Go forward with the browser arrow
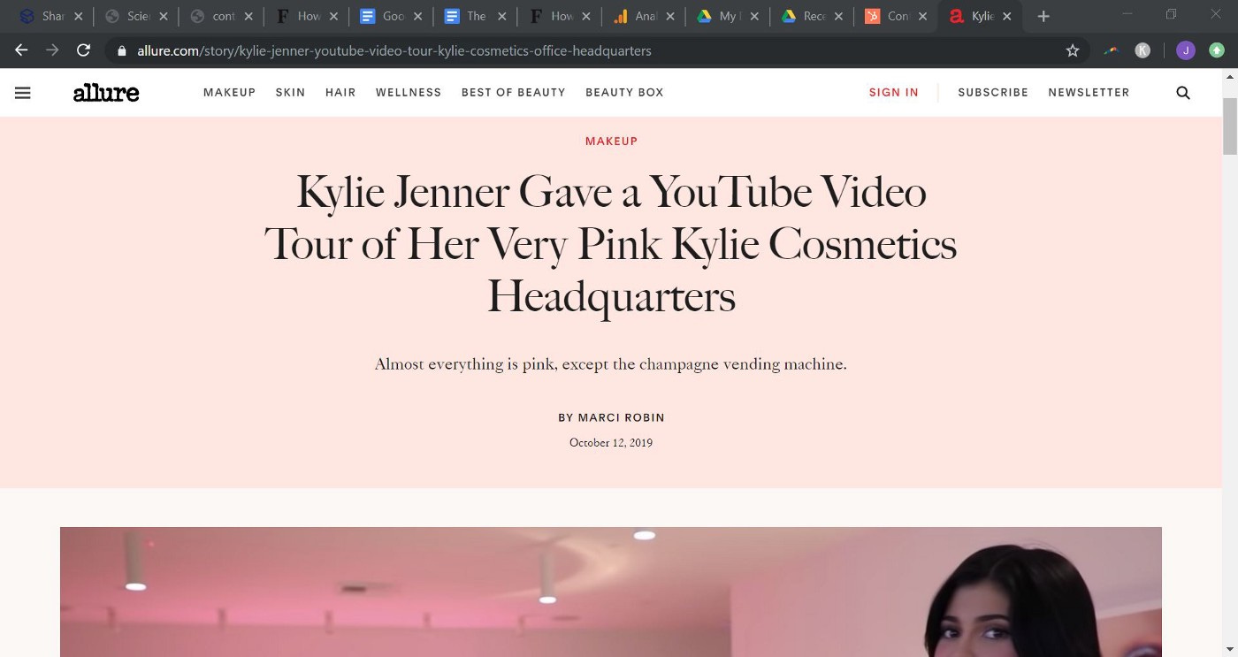 pyautogui.click(x=52, y=50)
